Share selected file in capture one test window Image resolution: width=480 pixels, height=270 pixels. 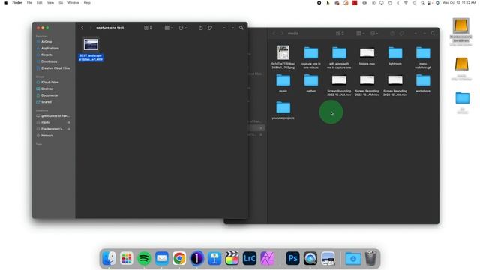200,28
